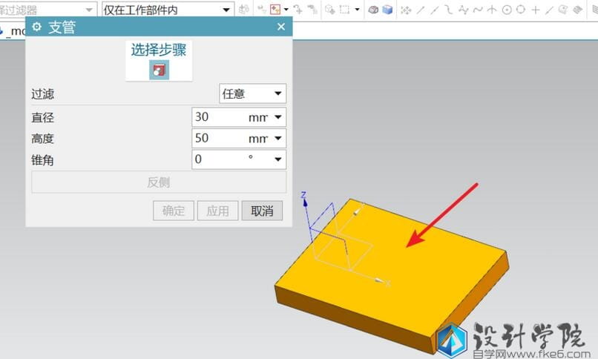Open the 锥角 degree options arrow
The image size is (598, 359).
click(x=278, y=159)
